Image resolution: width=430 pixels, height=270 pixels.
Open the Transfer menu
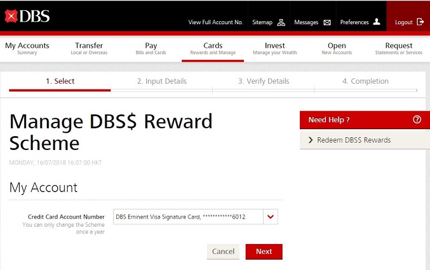(89, 48)
